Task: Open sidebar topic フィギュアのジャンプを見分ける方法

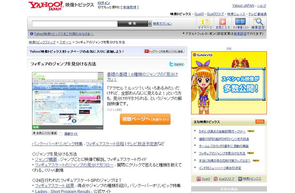Action: (x=222, y=153)
